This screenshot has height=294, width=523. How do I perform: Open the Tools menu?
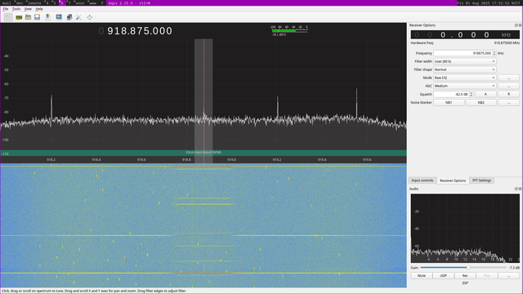16,9
